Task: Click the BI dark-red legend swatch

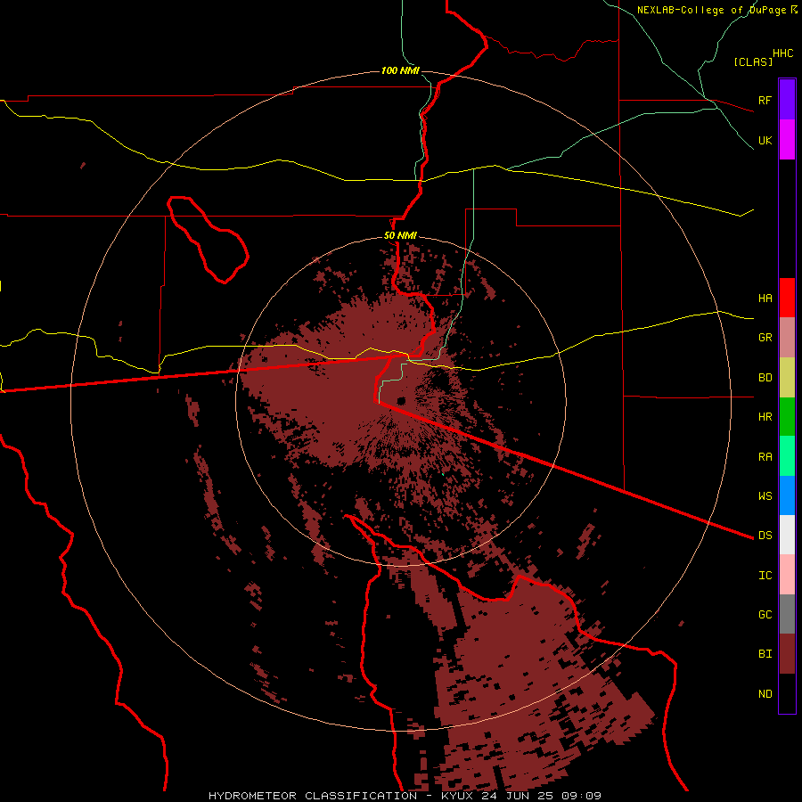Action: point(787,654)
